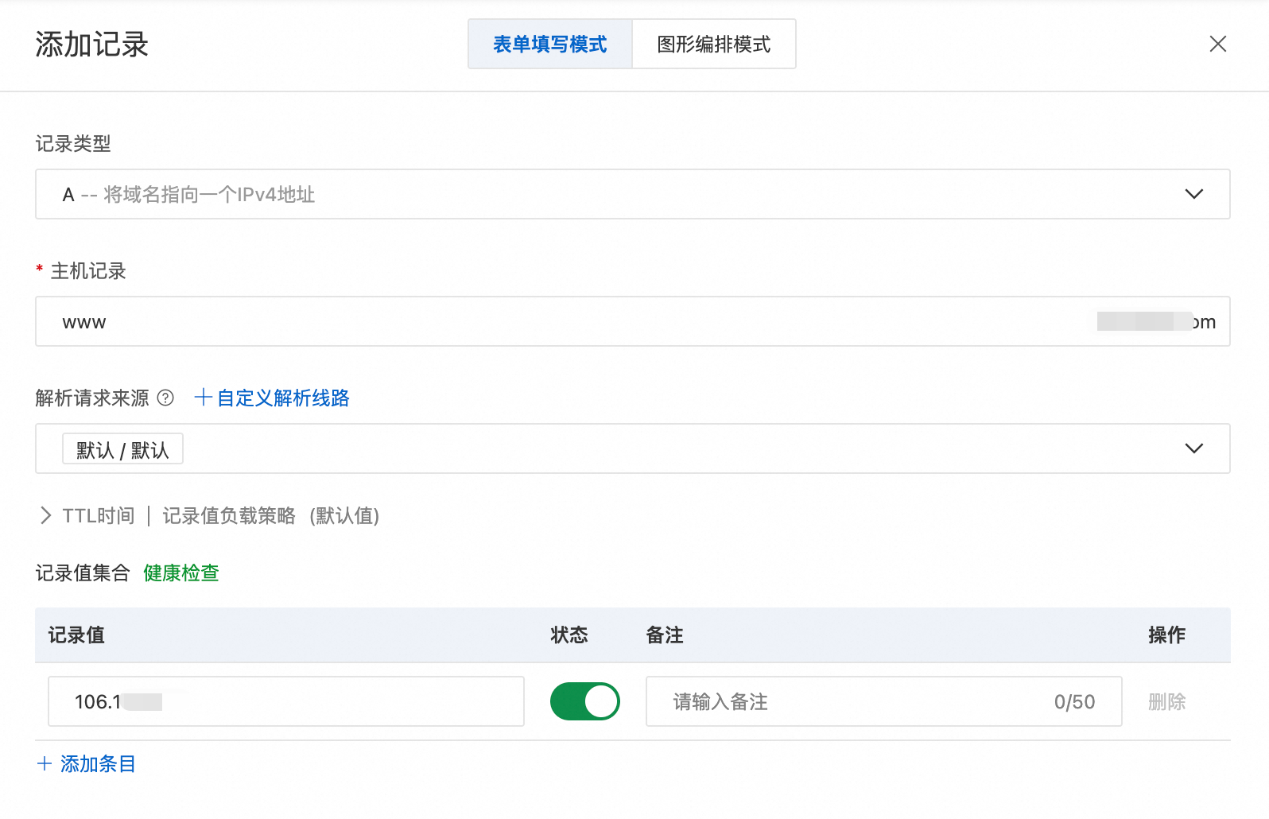Image resolution: width=1269 pixels, height=819 pixels.
Task: Click the 记录值负载策略 (默认值) label
Action: [270, 516]
